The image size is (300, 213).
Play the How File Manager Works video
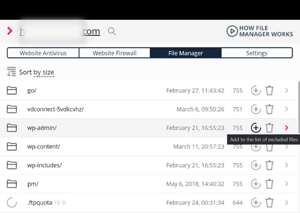232,31
